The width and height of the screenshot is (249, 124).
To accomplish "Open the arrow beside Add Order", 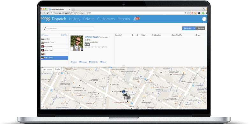I will pos(194,28).
